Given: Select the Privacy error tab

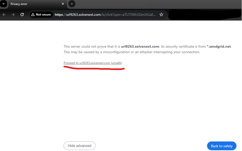Looking at the screenshot, I should [38, 4].
